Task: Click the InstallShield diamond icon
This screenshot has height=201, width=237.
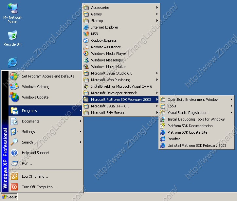Action: [x=86, y=86]
